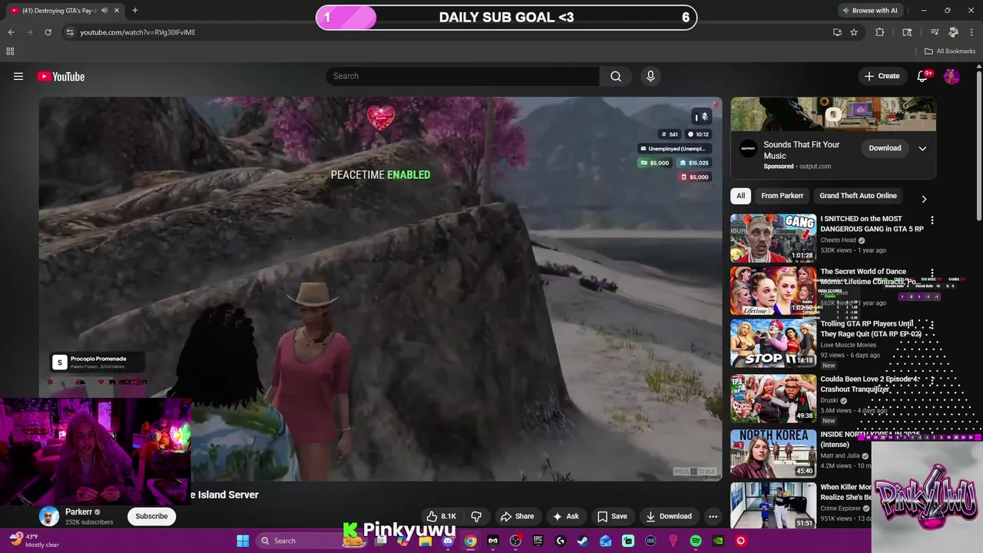Open Google Lens search icon in toolbar
983x553 pixels.
point(907,32)
